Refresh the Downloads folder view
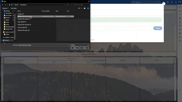The image size is (182, 102). [67, 5]
